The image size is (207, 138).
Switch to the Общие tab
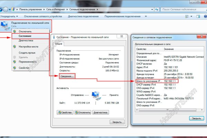(x=58, y=44)
